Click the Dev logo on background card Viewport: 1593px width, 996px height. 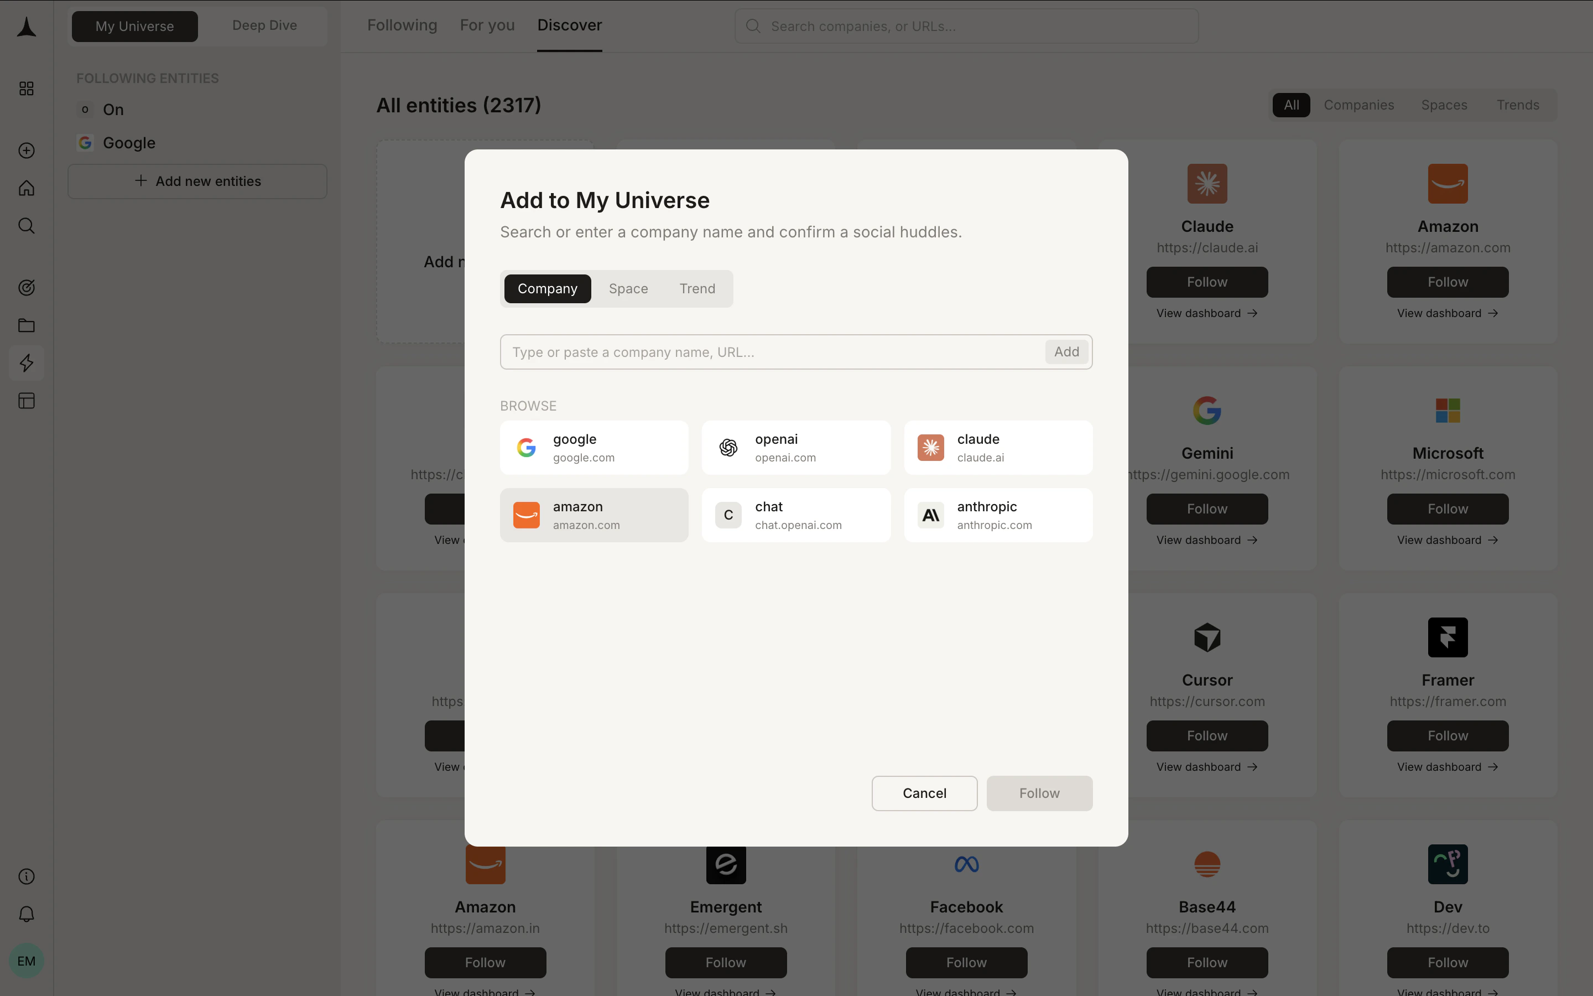1448,864
